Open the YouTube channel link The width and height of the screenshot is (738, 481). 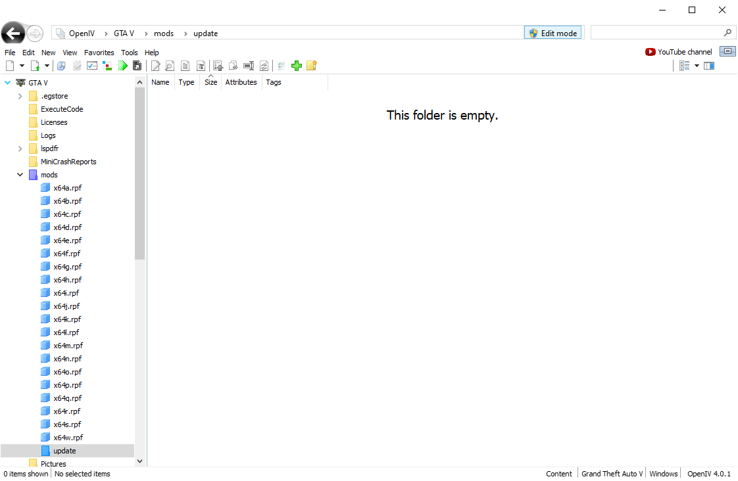679,52
